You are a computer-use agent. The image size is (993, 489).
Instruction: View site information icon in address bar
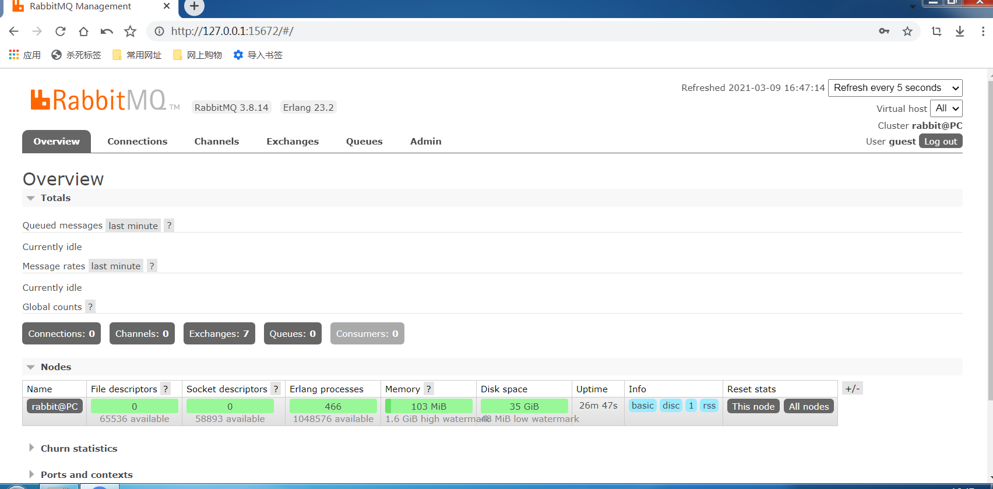[159, 31]
